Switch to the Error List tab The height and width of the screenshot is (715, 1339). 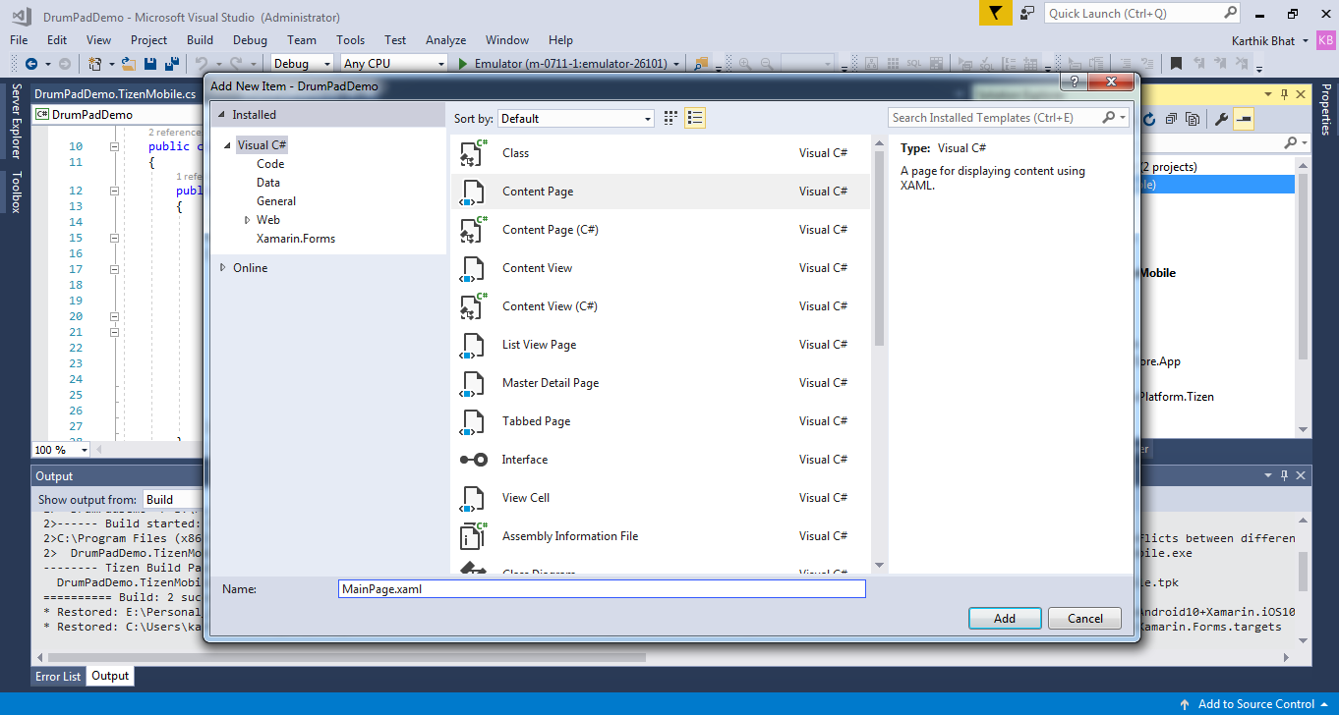click(x=58, y=676)
